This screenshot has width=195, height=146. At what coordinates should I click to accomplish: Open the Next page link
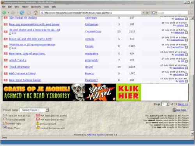pyautogui.click(x=183, y=104)
